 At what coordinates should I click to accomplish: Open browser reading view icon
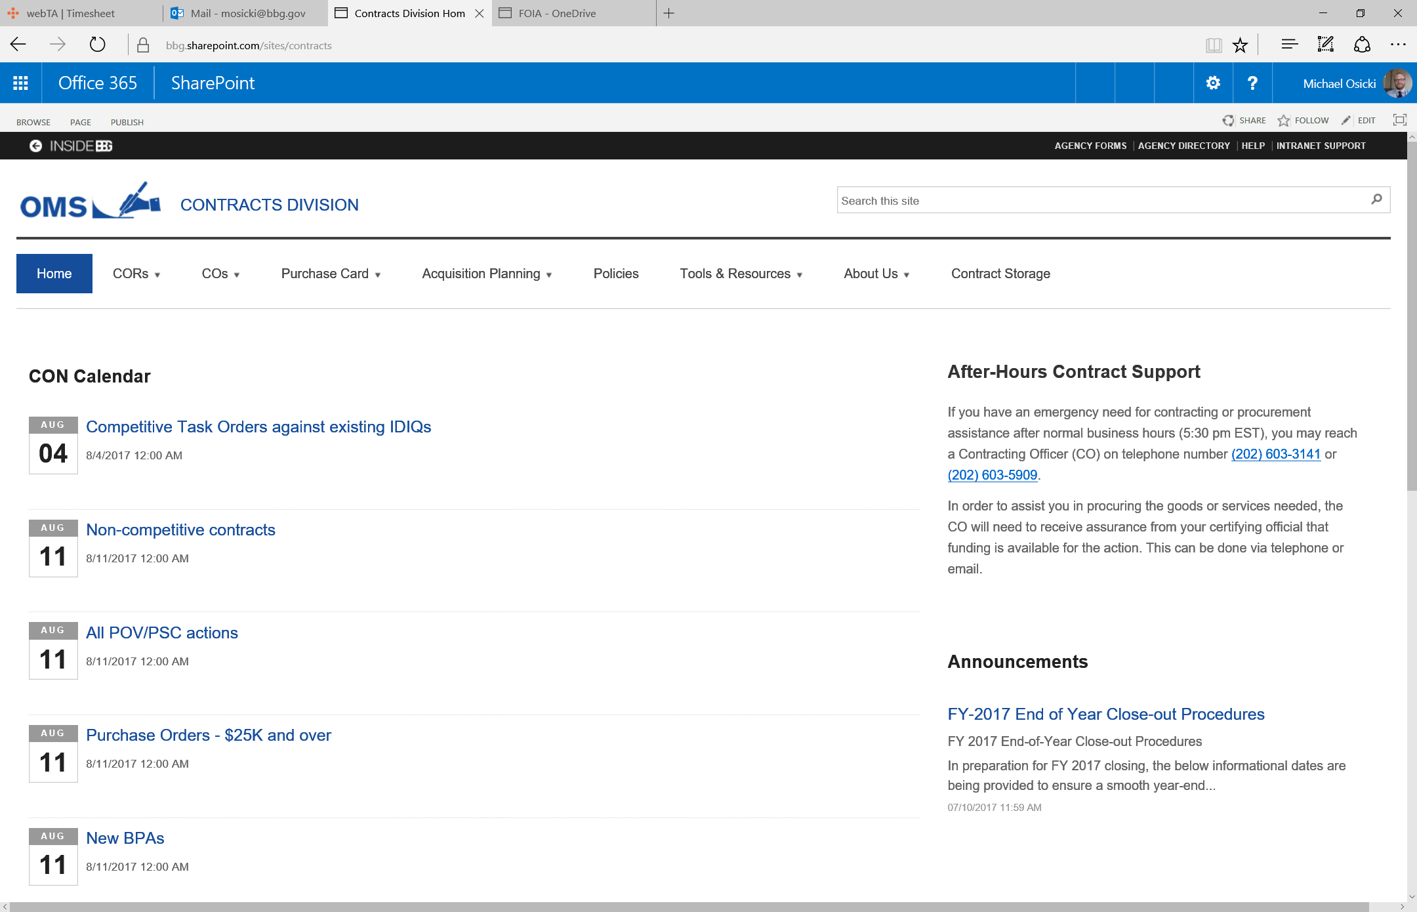[1214, 45]
